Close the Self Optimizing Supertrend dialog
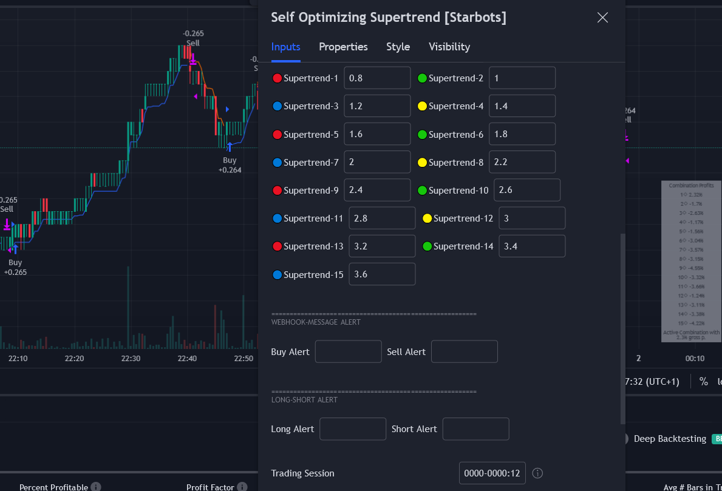The height and width of the screenshot is (491, 722). pyautogui.click(x=602, y=18)
